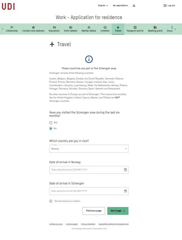Open the Contact support link
Image resolution: width=182 pixels, height=240 pixels.
pyautogui.click(x=72, y=224)
